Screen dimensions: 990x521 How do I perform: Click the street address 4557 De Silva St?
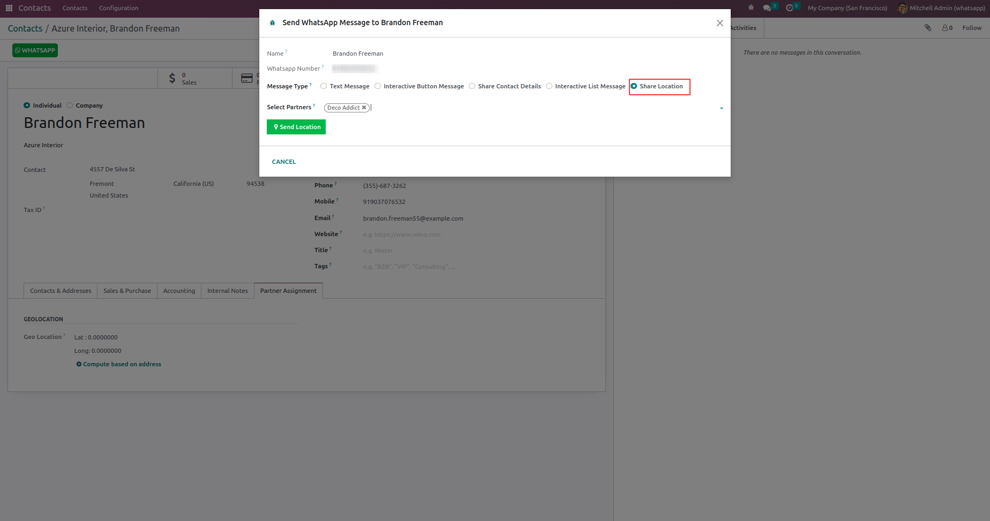(112, 169)
